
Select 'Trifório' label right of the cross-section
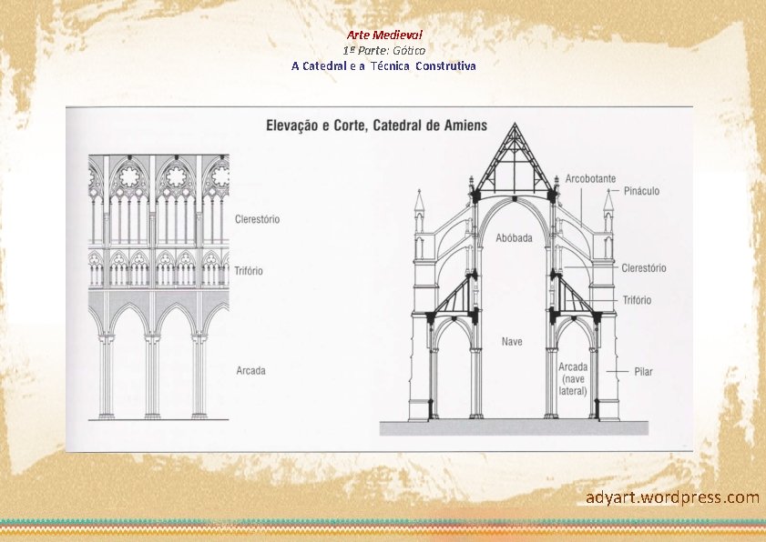637,300
